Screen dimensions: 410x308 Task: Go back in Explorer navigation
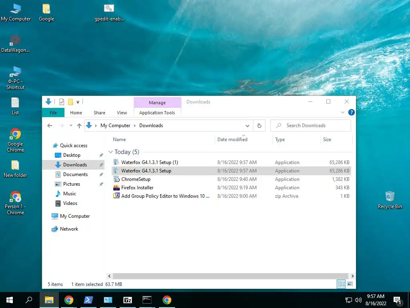[x=50, y=126]
